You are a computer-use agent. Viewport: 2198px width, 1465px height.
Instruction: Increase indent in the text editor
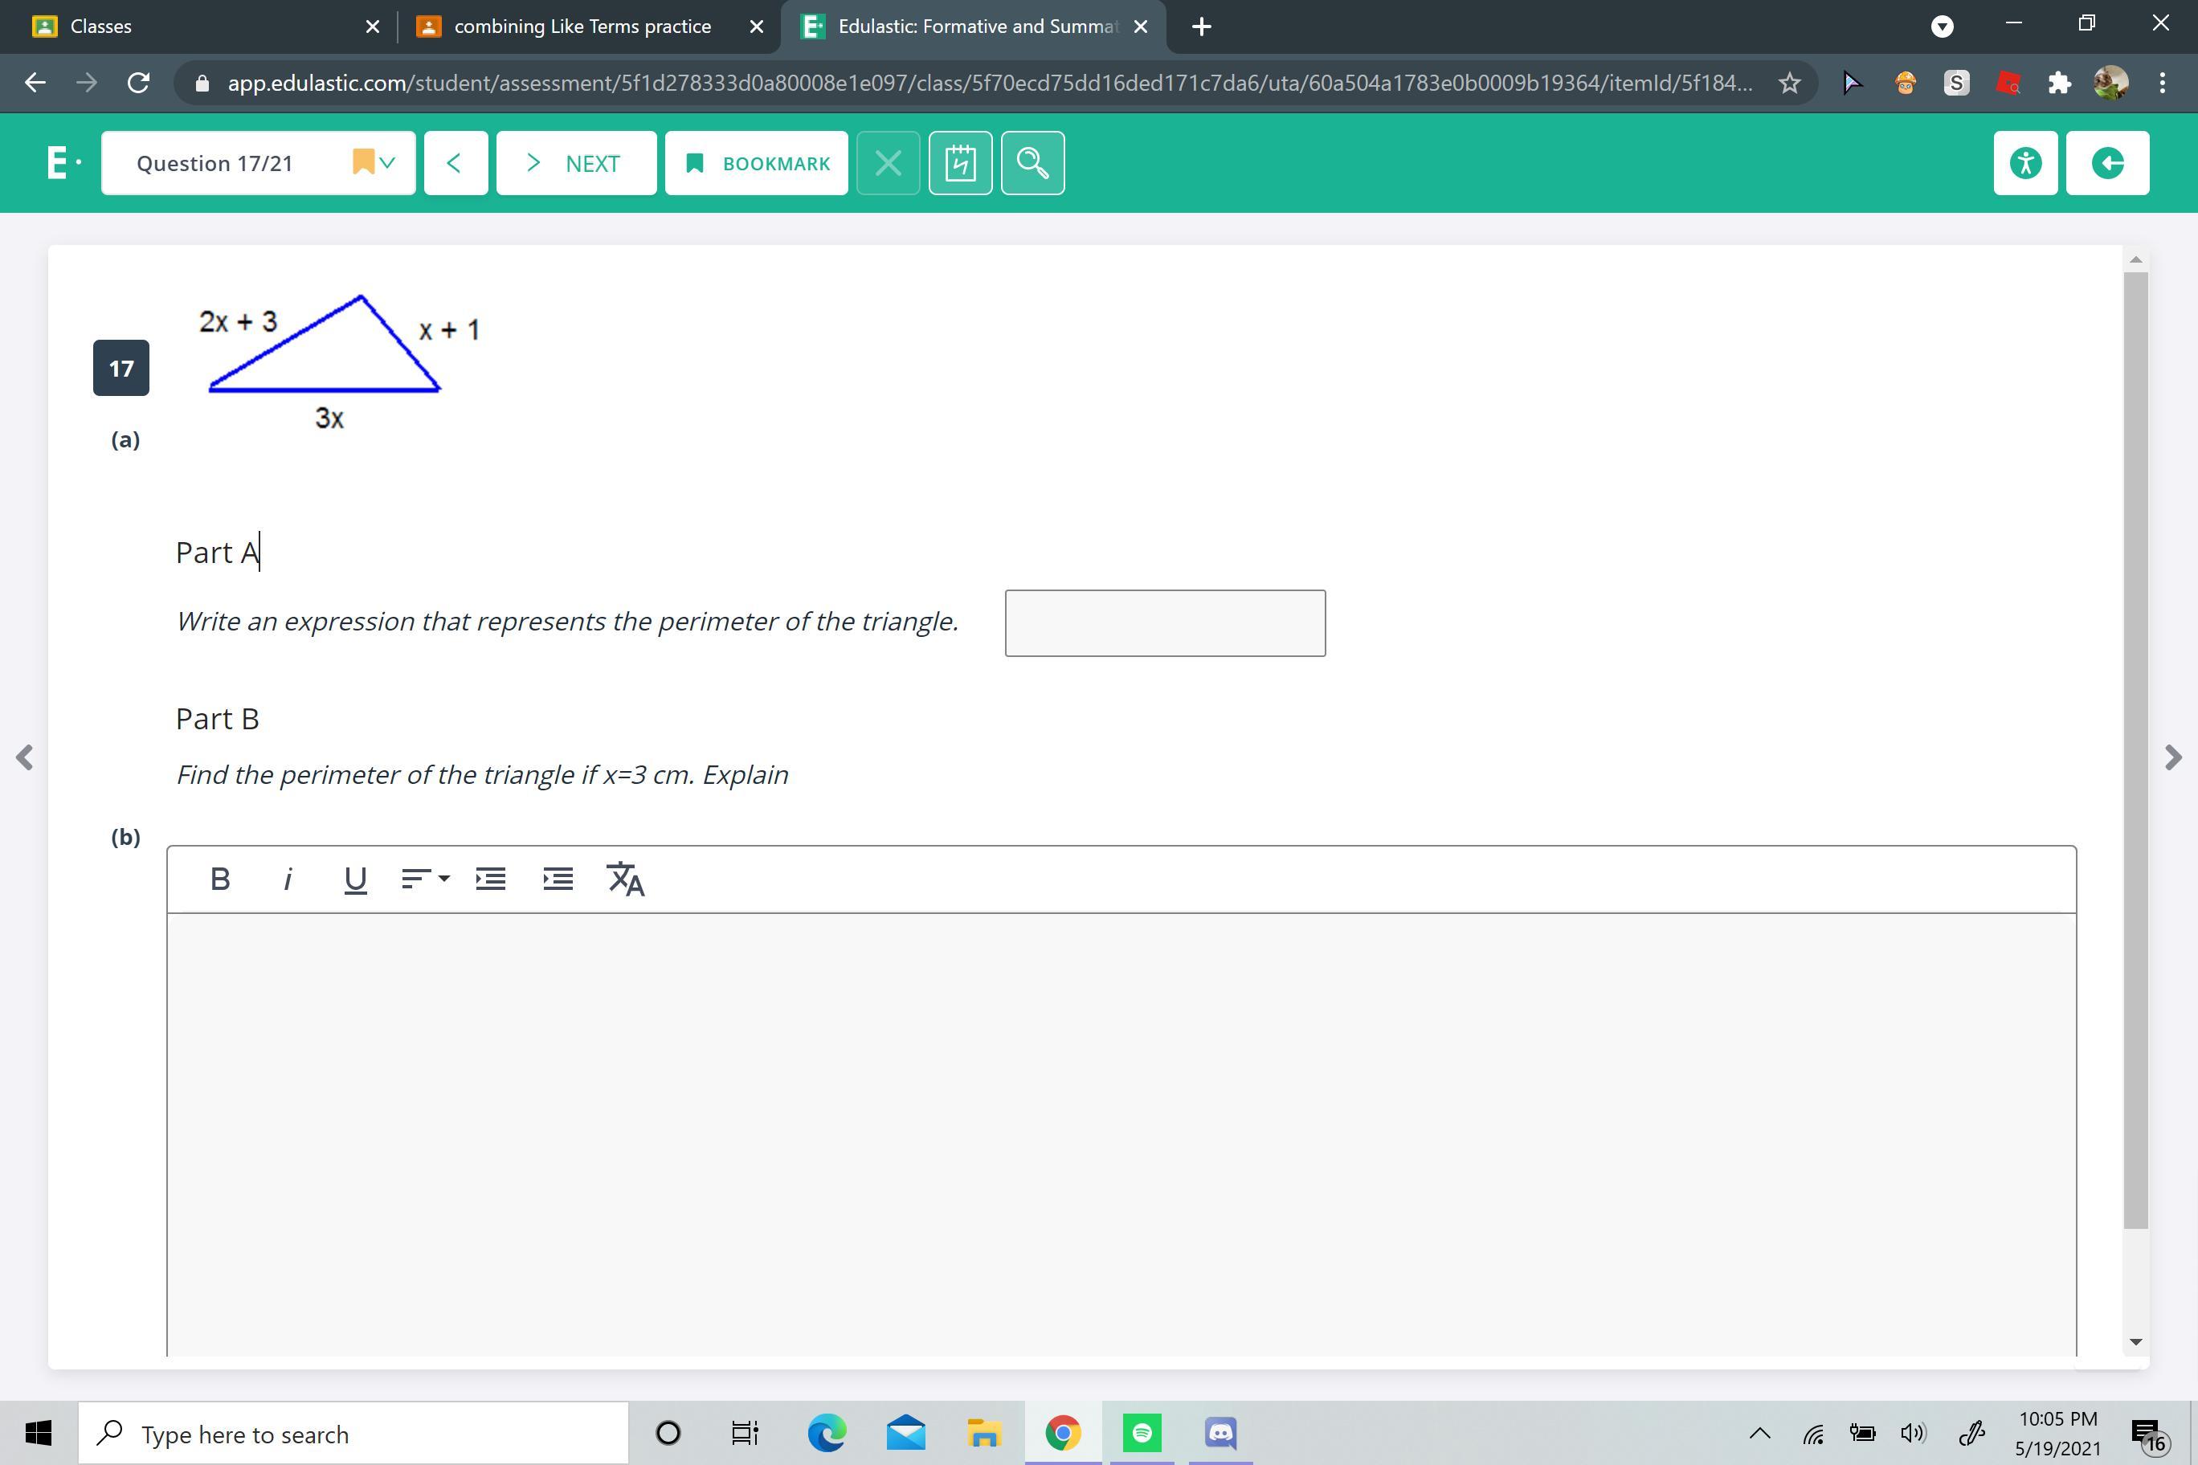coord(558,879)
